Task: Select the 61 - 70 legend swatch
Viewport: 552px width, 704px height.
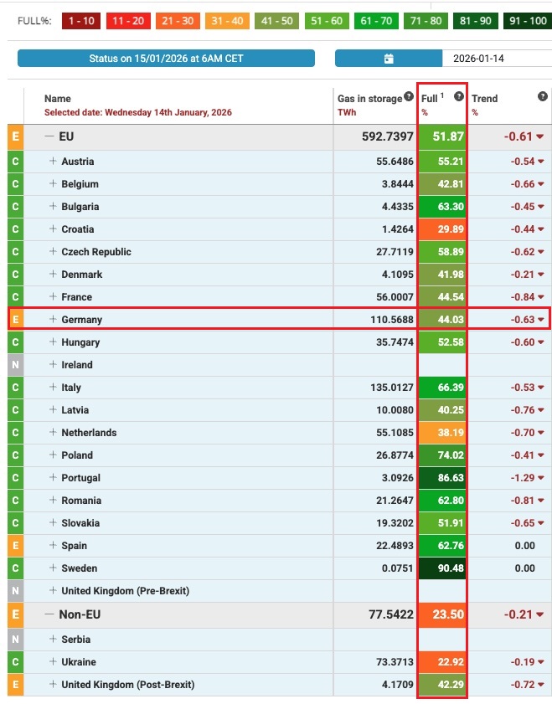Action: tap(376, 21)
